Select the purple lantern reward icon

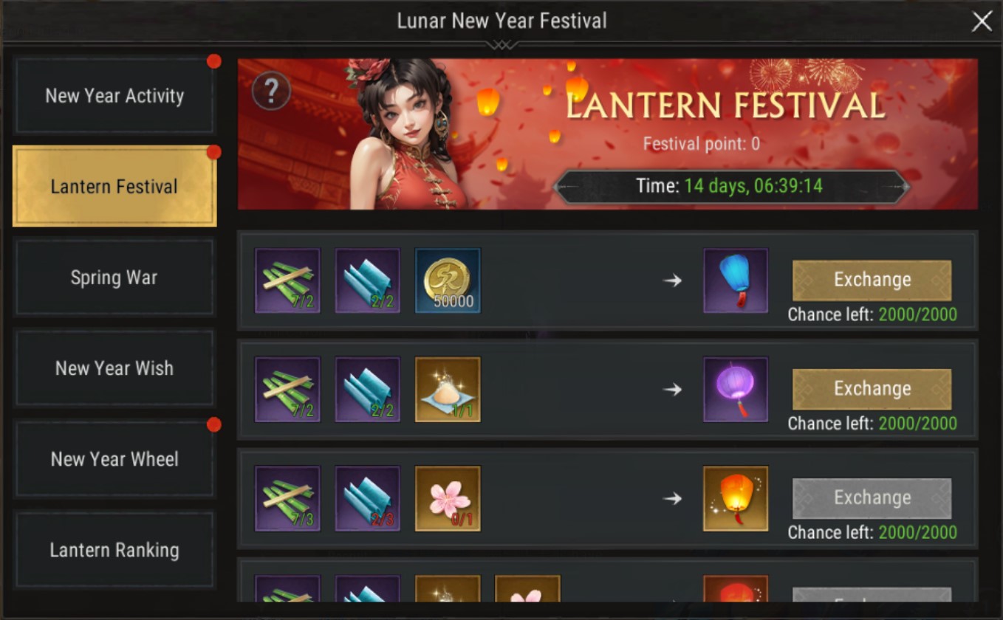pos(736,390)
